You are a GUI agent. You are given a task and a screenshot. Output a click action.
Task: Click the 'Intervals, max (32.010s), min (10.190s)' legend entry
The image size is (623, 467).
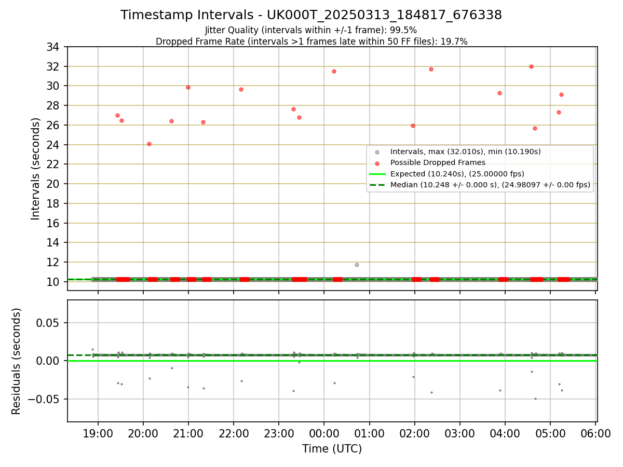pyautogui.click(x=466, y=152)
